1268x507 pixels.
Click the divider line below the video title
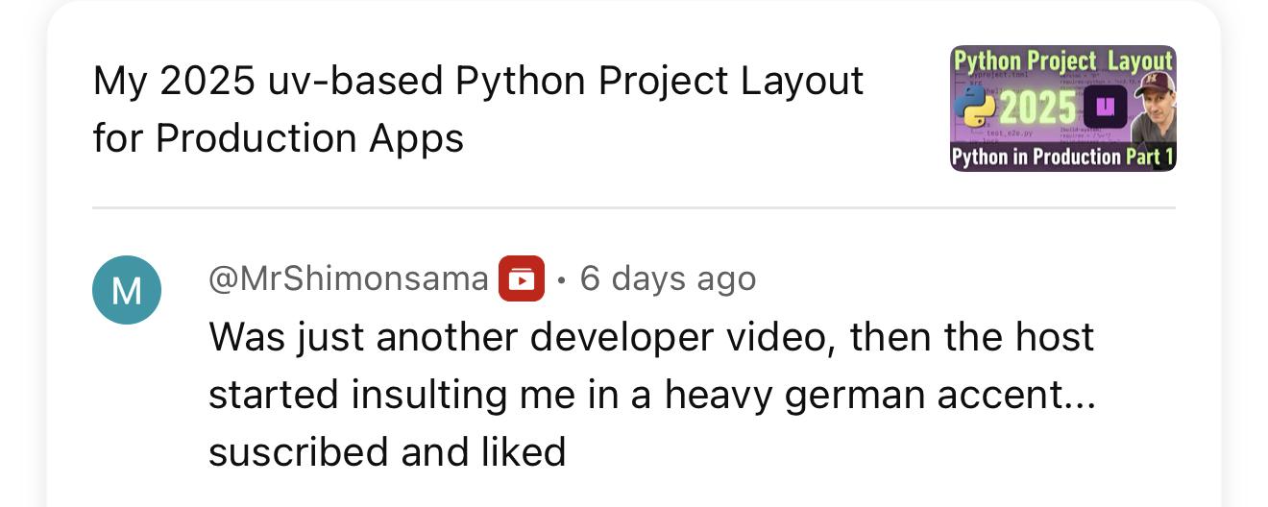pos(634,207)
